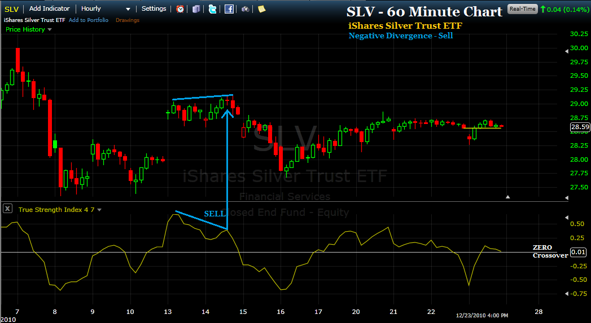
Task: Share chart via the Twitter icon
Action: click(213, 8)
